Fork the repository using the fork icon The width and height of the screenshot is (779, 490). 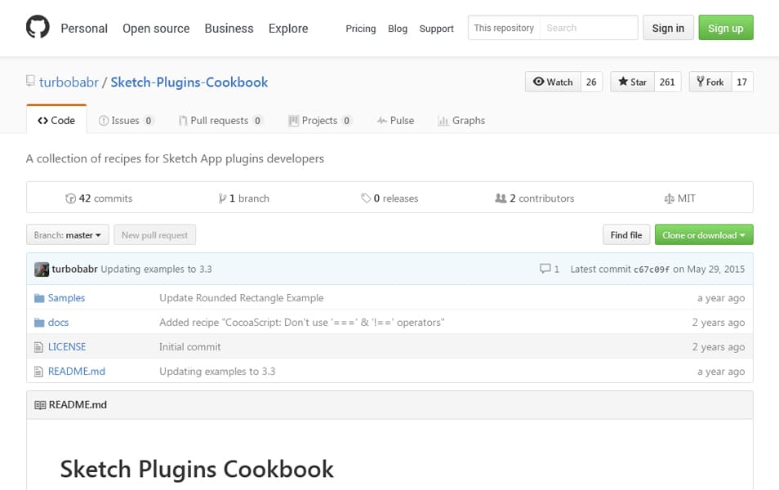pos(700,82)
